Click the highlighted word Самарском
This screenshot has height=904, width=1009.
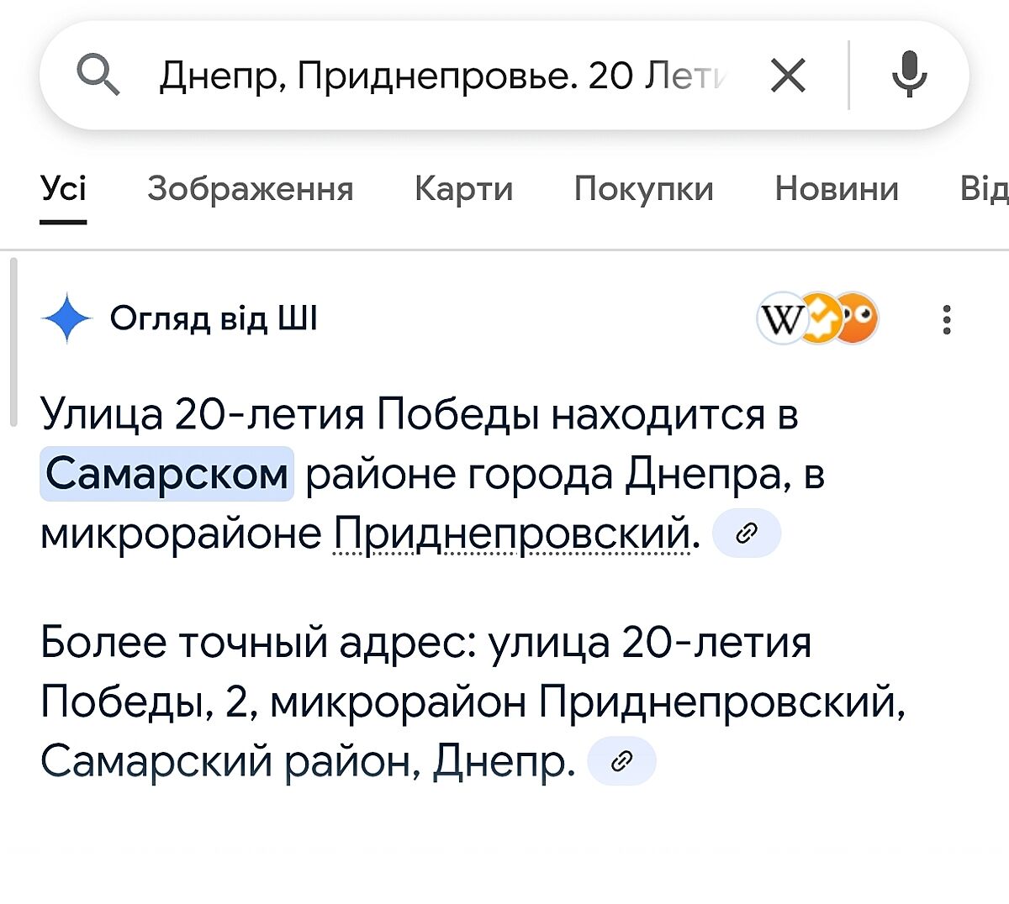(166, 475)
